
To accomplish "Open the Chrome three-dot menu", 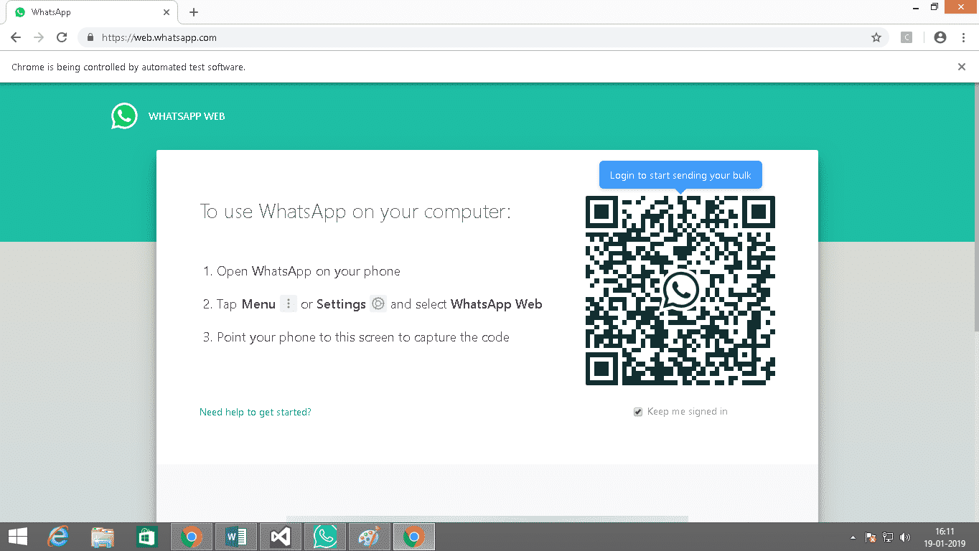I will [x=963, y=37].
